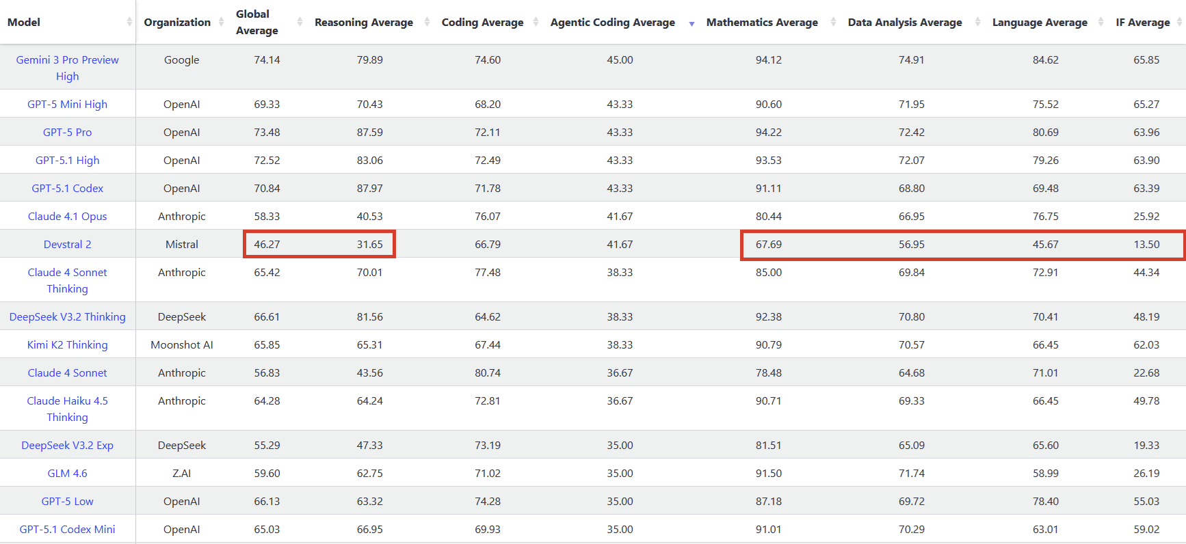Viewport: 1186px width, 544px height.
Task: Open the Gemini 3 Pro Preview High link
Action: pos(68,68)
